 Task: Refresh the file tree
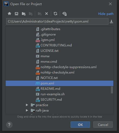point(55,14)
